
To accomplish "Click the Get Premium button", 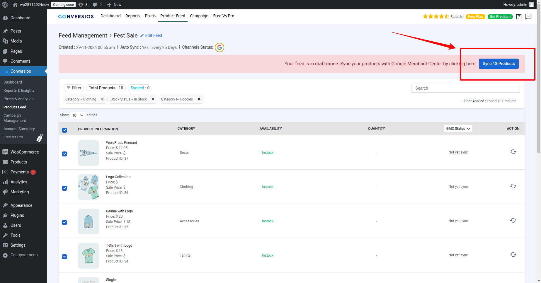I will [x=500, y=17].
